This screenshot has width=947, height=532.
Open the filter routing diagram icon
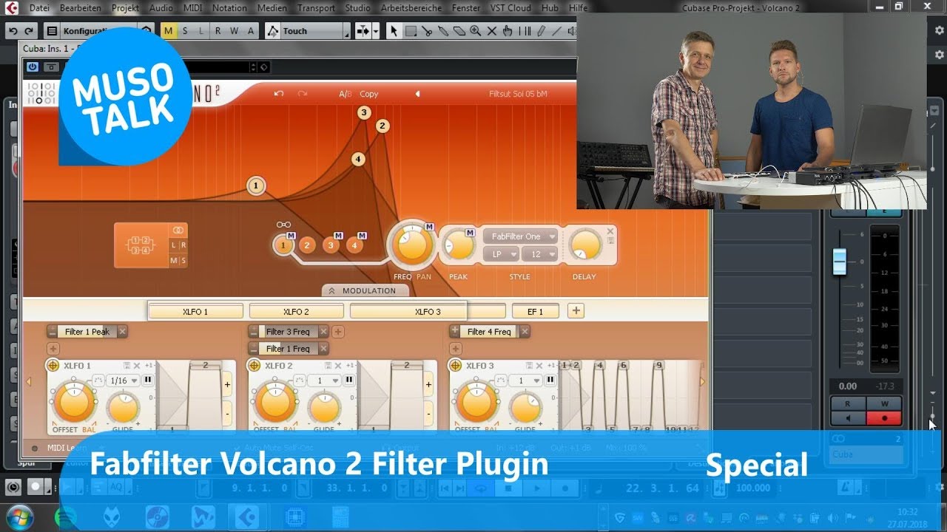coord(141,245)
